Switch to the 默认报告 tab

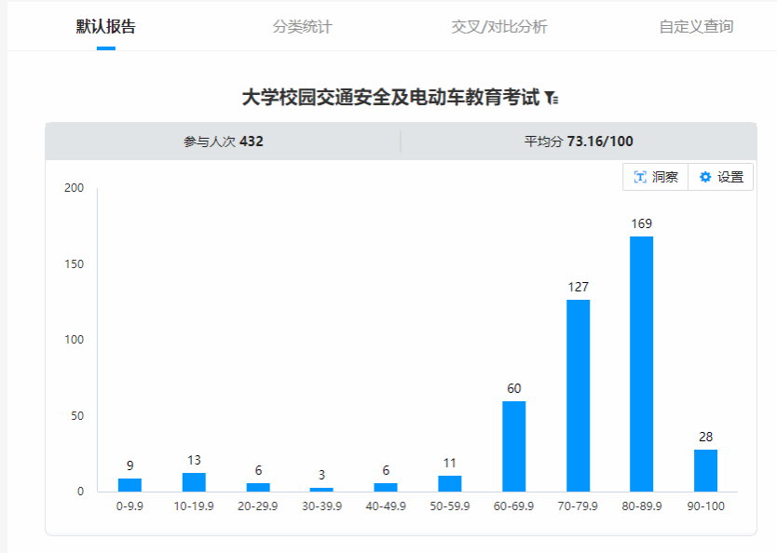point(105,26)
